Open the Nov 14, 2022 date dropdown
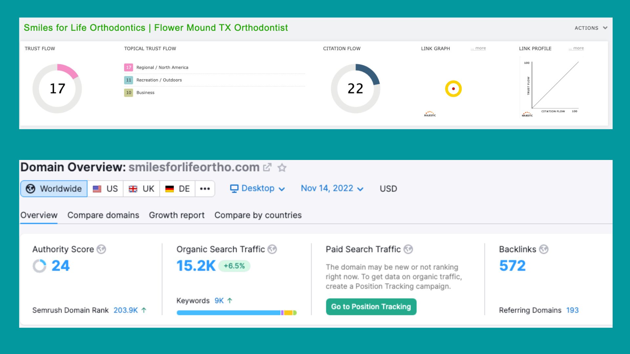Image resolution: width=630 pixels, height=354 pixels. click(332, 188)
